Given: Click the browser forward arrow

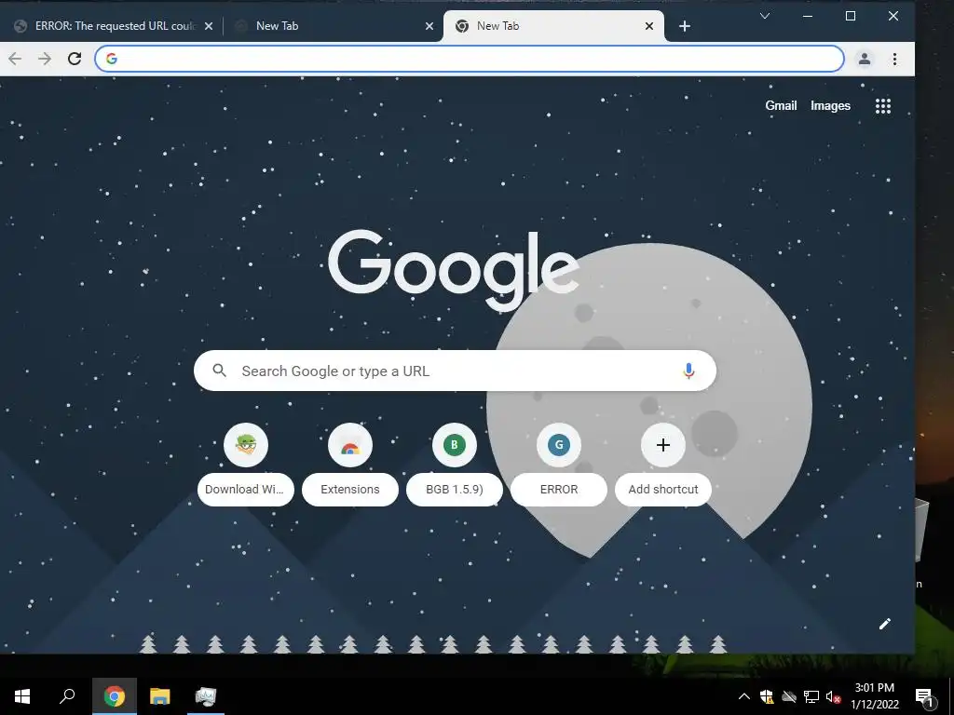Looking at the screenshot, I should pos(45,59).
